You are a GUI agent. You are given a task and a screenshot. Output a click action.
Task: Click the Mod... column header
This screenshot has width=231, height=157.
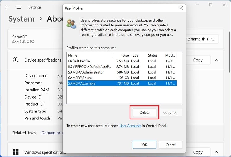coord(170,55)
